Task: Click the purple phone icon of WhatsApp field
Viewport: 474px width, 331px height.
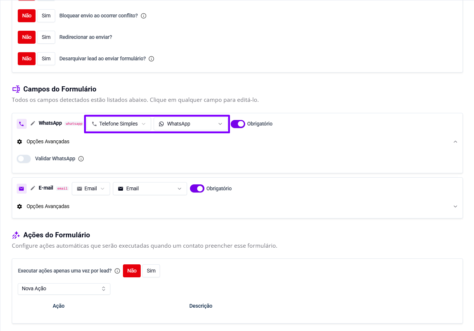Action: click(x=21, y=124)
